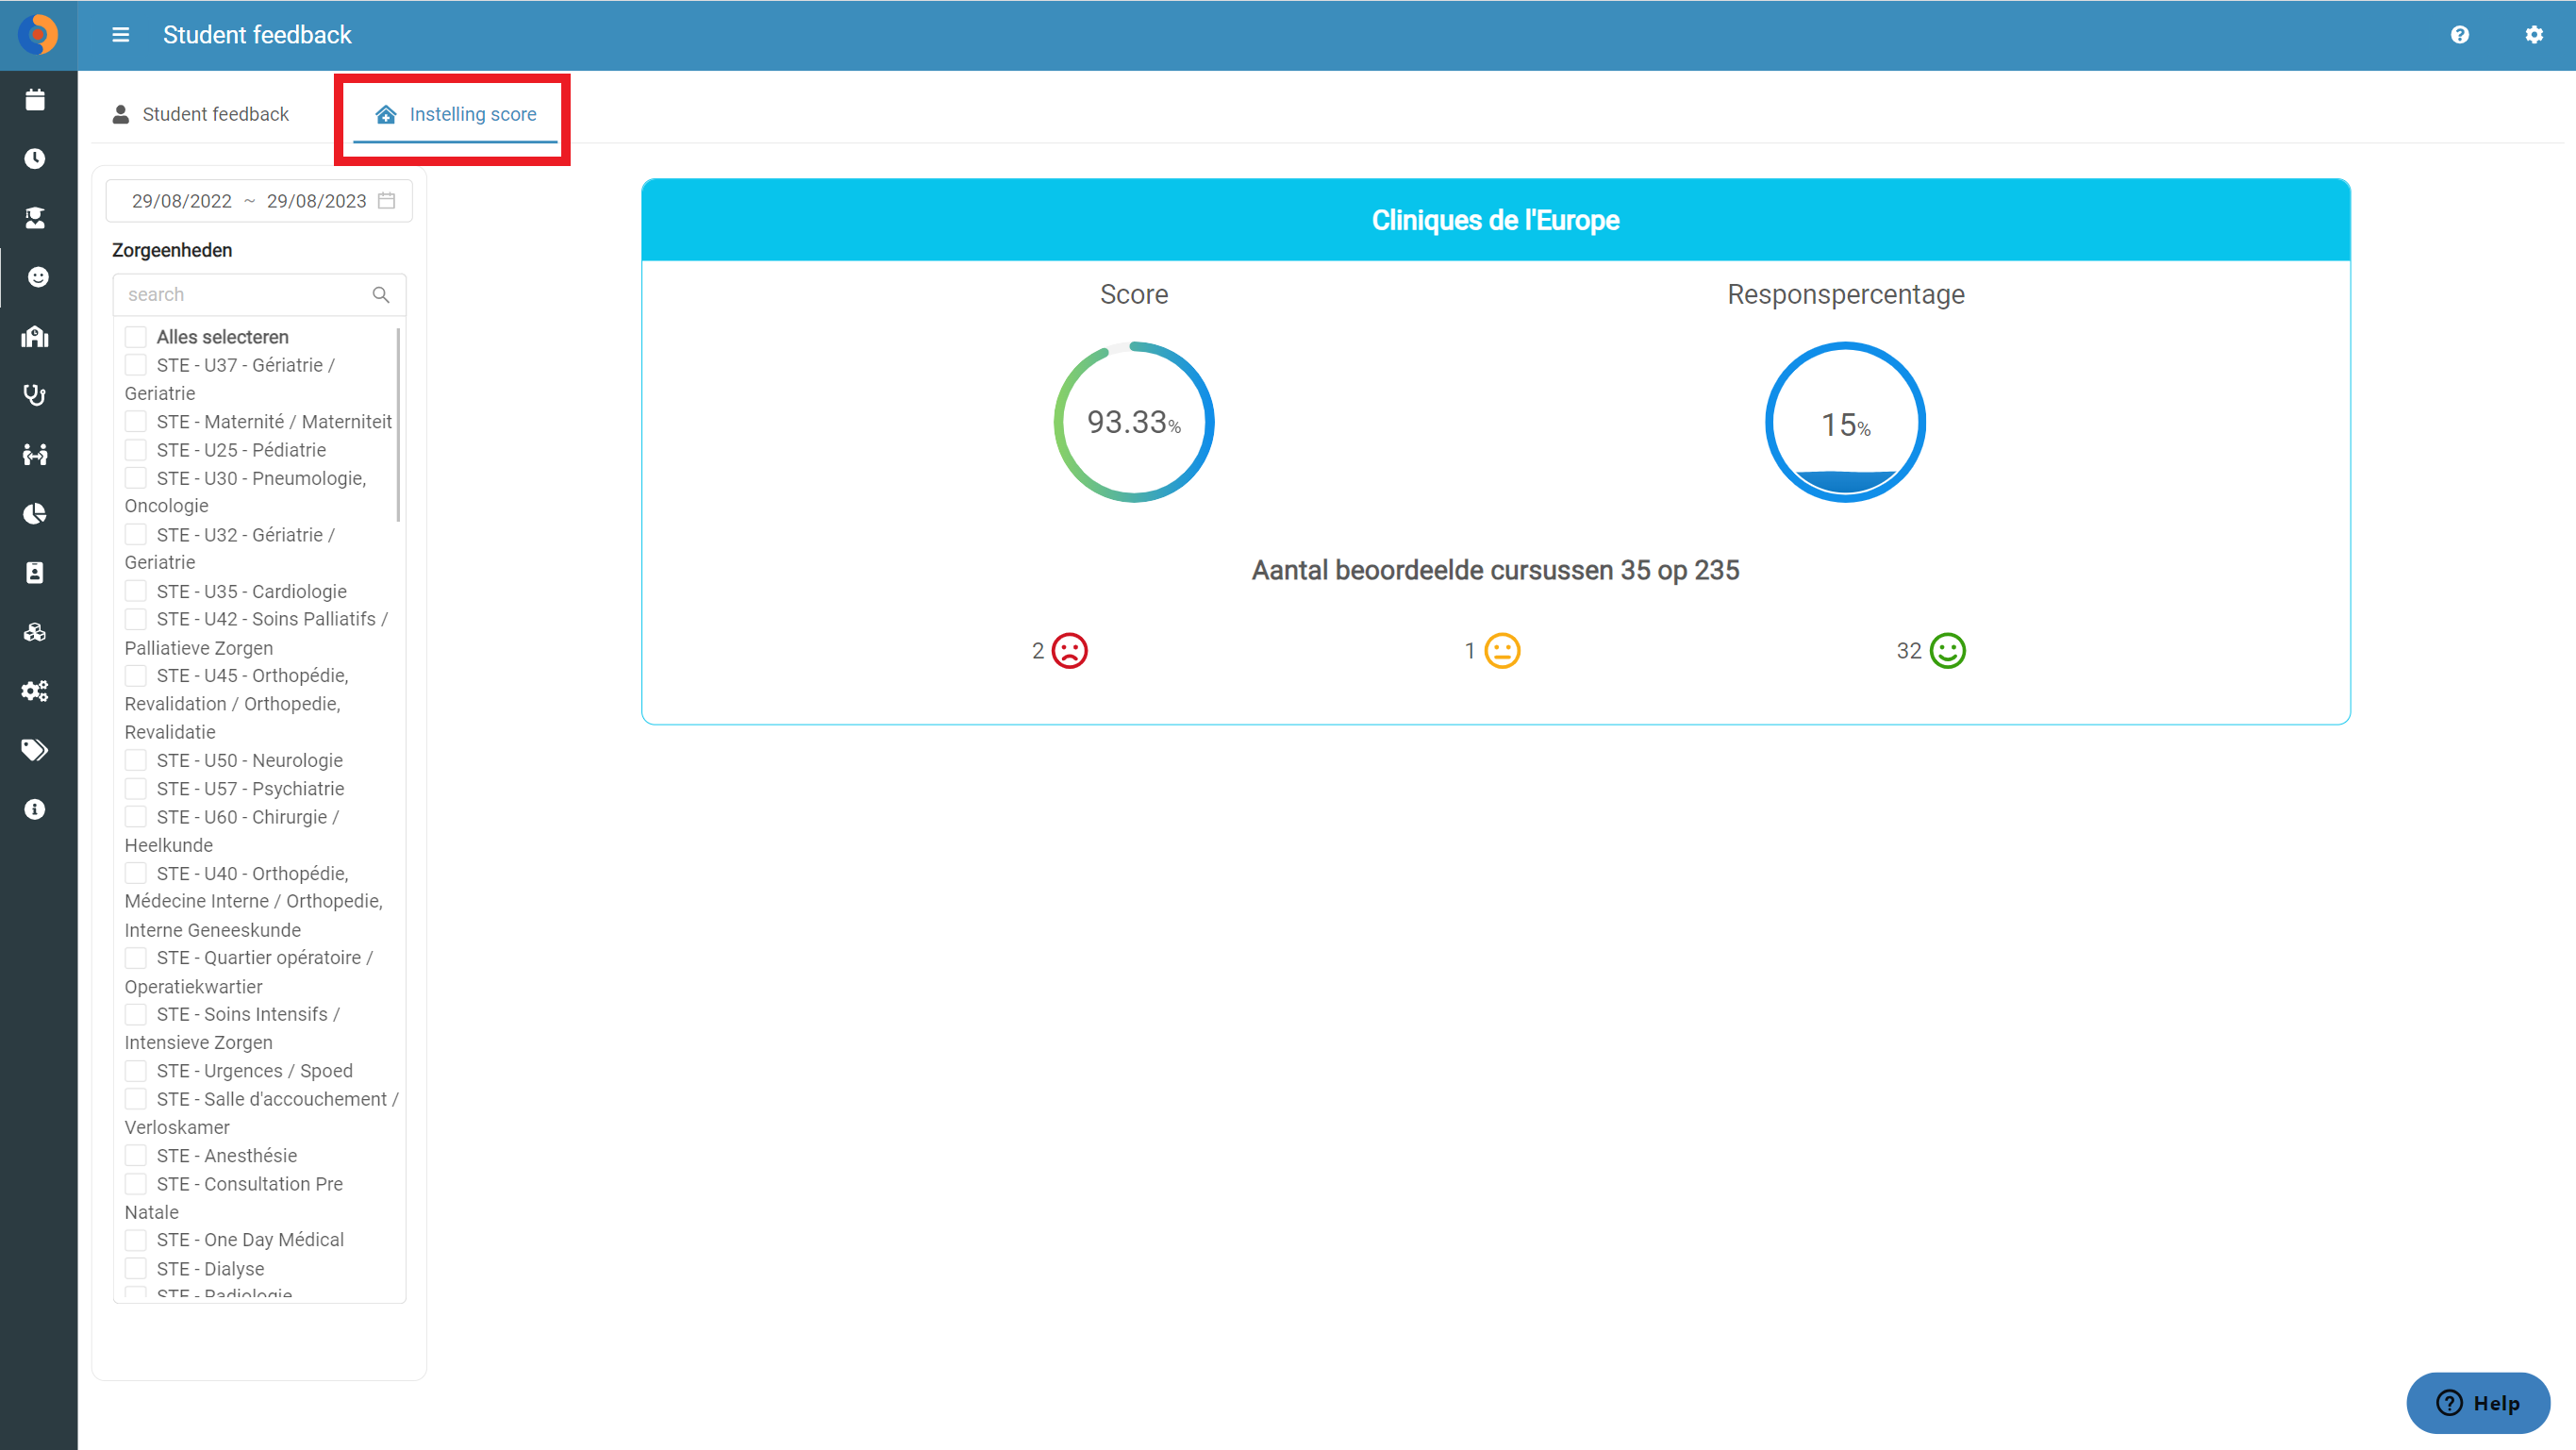
Task: Check STE - U57 - Psychiatrie checkbox
Action: (136, 789)
